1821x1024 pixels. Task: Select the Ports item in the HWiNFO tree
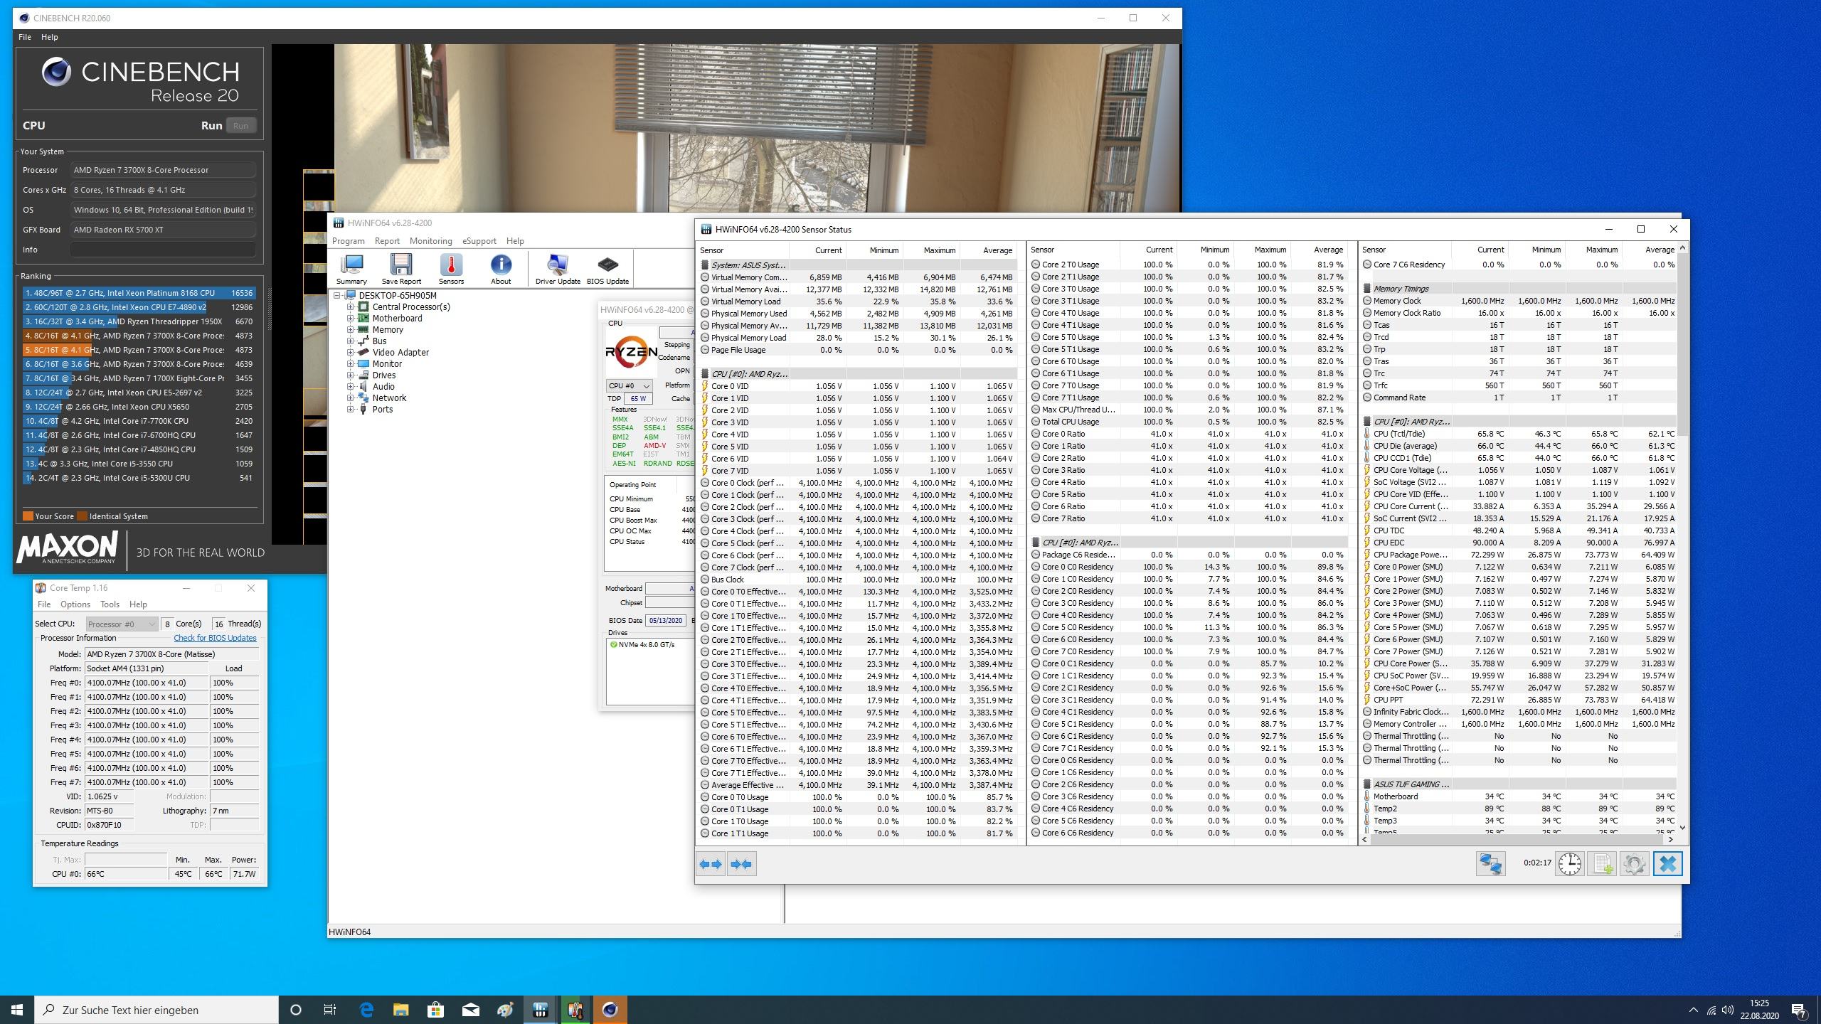click(x=382, y=410)
